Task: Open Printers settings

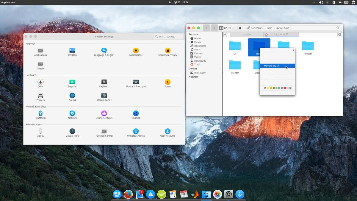Action: [40, 97]
